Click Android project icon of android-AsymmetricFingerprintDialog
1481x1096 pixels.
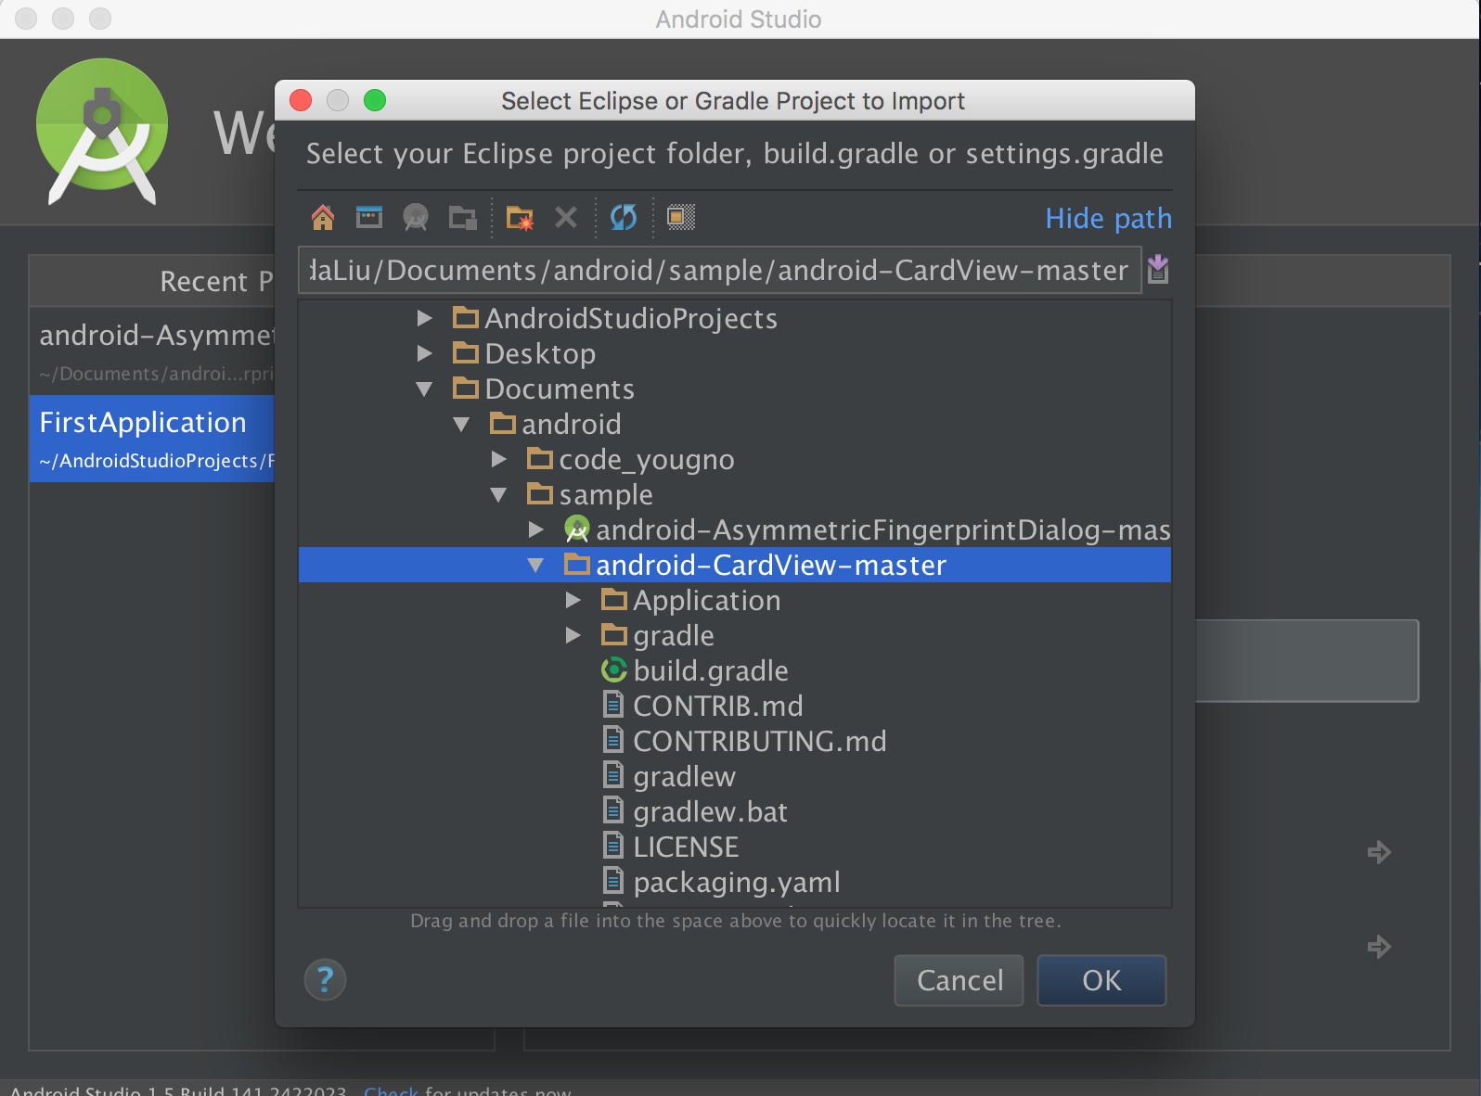pyautogui.click(x=577, y=529)
